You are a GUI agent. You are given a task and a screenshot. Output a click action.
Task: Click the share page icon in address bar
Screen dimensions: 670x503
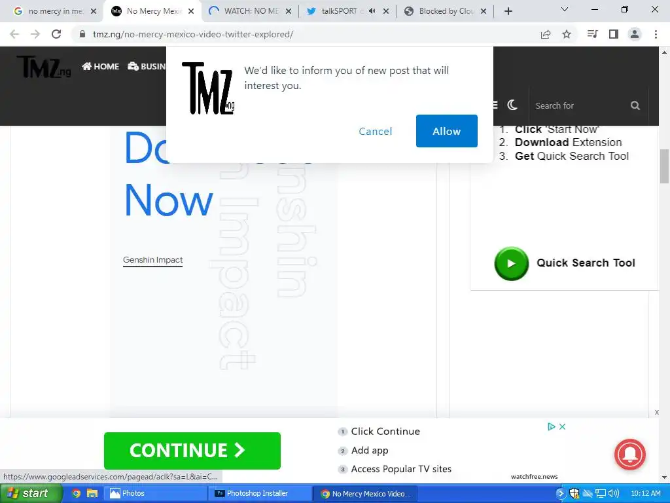click(546, 34)
